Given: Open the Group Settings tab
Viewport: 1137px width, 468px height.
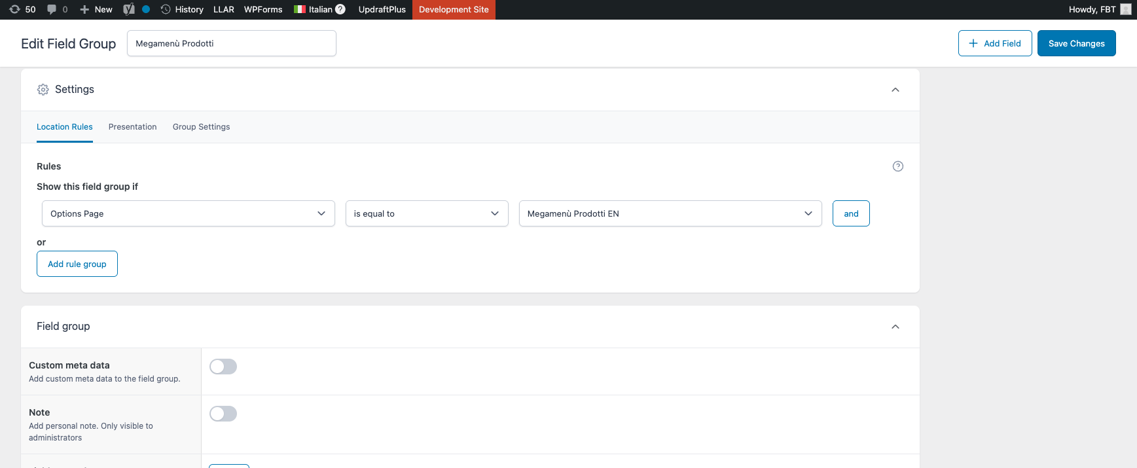Looking at the screenshot, I should coord(201,127).
